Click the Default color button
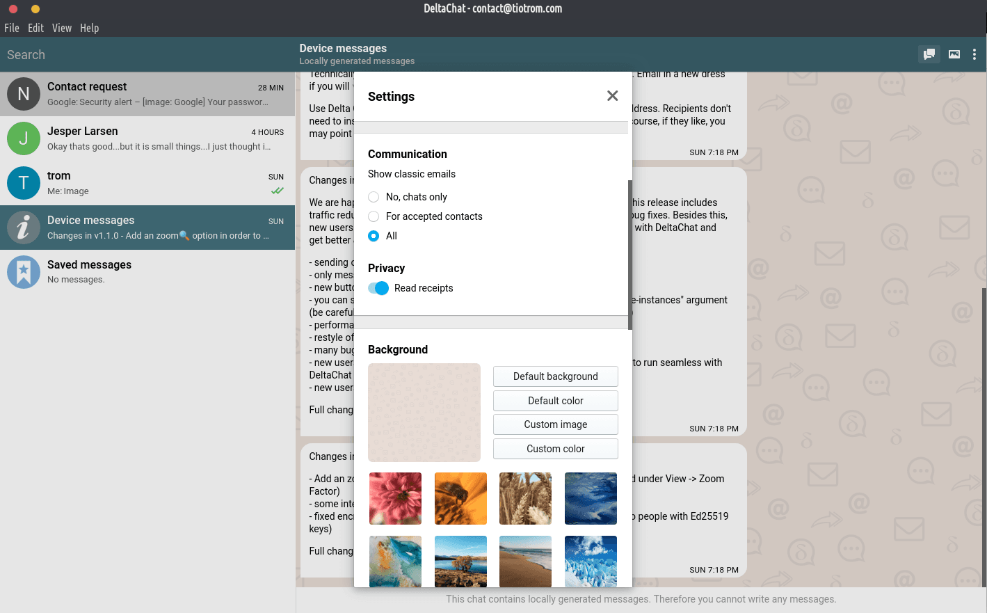Image resolution: width=987 pixels, height=613 pixels. (x=556, y=401)
